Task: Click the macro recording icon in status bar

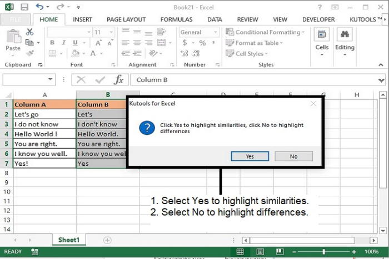Action: coord(34,252)
